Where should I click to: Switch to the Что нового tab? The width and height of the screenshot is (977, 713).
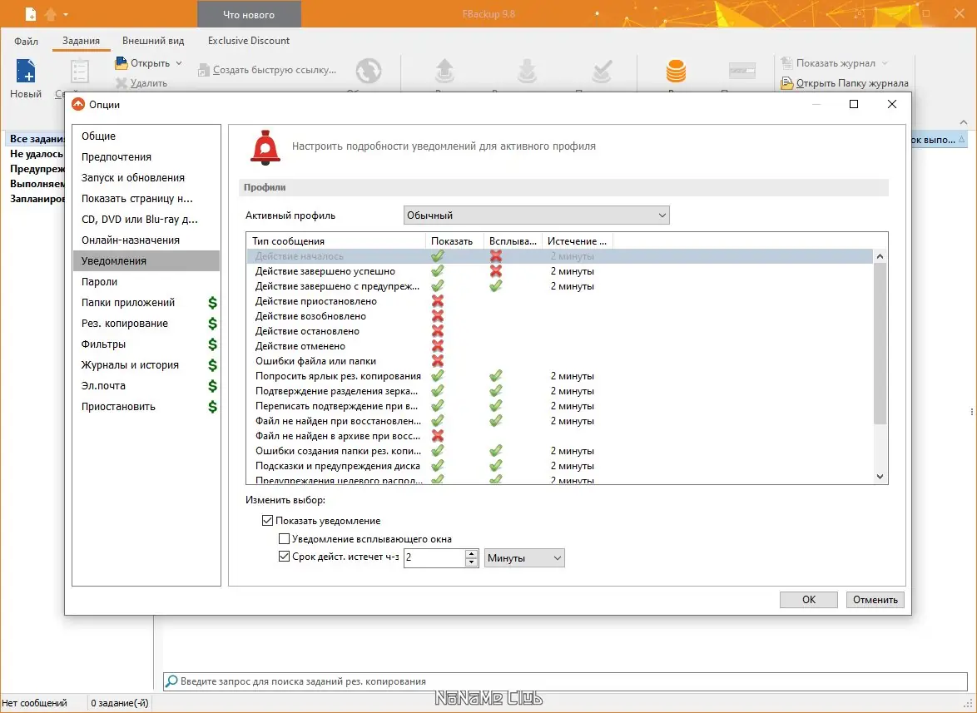tap(249, 14)
